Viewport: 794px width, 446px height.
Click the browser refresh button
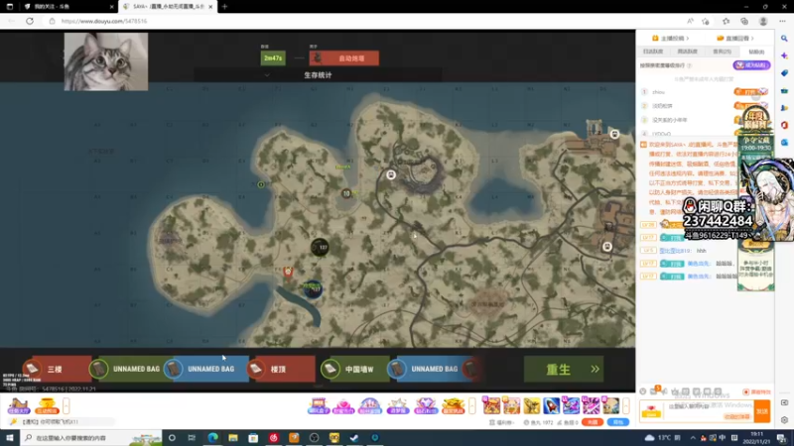(30, 21)
